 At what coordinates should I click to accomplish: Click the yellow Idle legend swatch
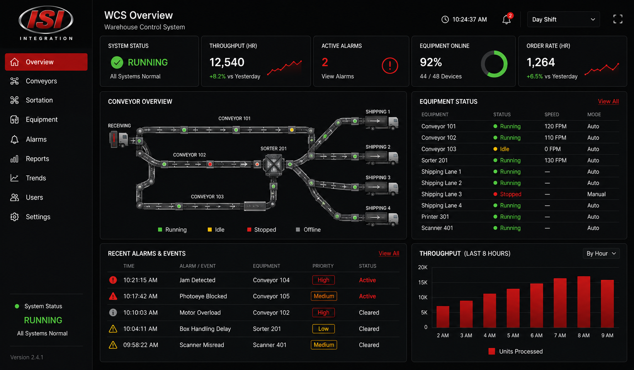point(210,229)
